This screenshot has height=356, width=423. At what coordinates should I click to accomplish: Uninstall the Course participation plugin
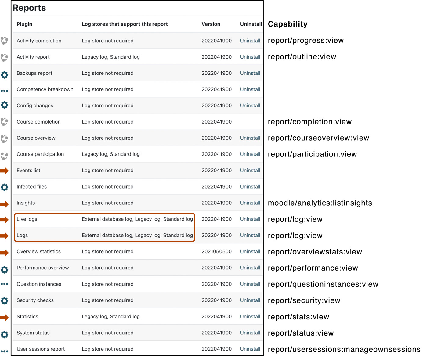point(250,154)
